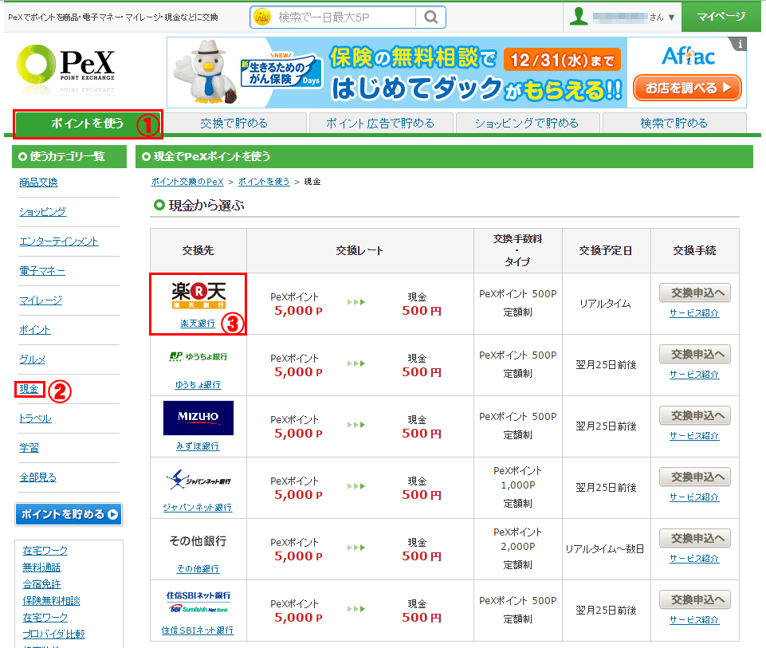766x648 pixels.
Task: Click 交換申込へ for 楽天銀行
Action: pos(695,293)
